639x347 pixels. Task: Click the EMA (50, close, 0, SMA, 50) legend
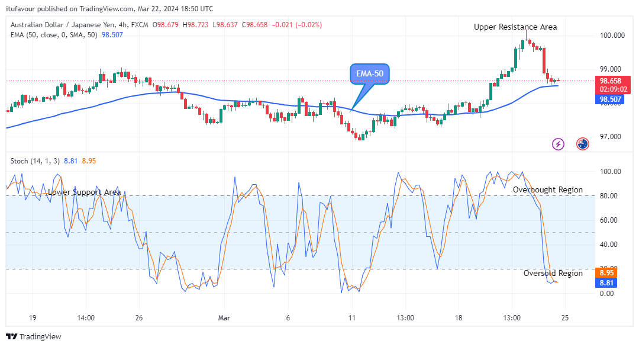pos(54,35)
